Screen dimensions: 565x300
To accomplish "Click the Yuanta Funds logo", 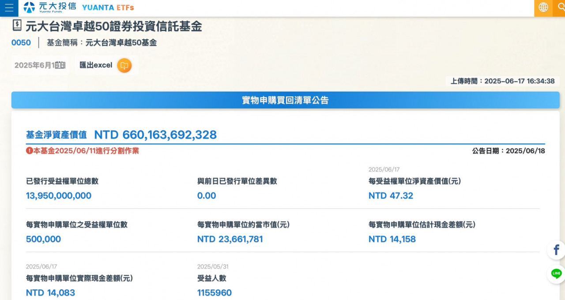I will [49, 7].
